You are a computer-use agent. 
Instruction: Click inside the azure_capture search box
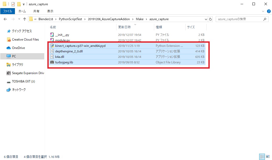(238, 19)
